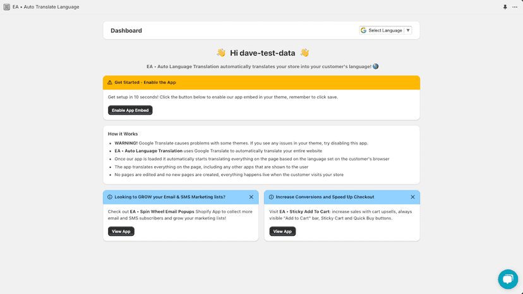The width and height of the screenshot is (523, 294).
Task: Click the waving hand emoji before the greeting
Action: click(x=221, y=52)
